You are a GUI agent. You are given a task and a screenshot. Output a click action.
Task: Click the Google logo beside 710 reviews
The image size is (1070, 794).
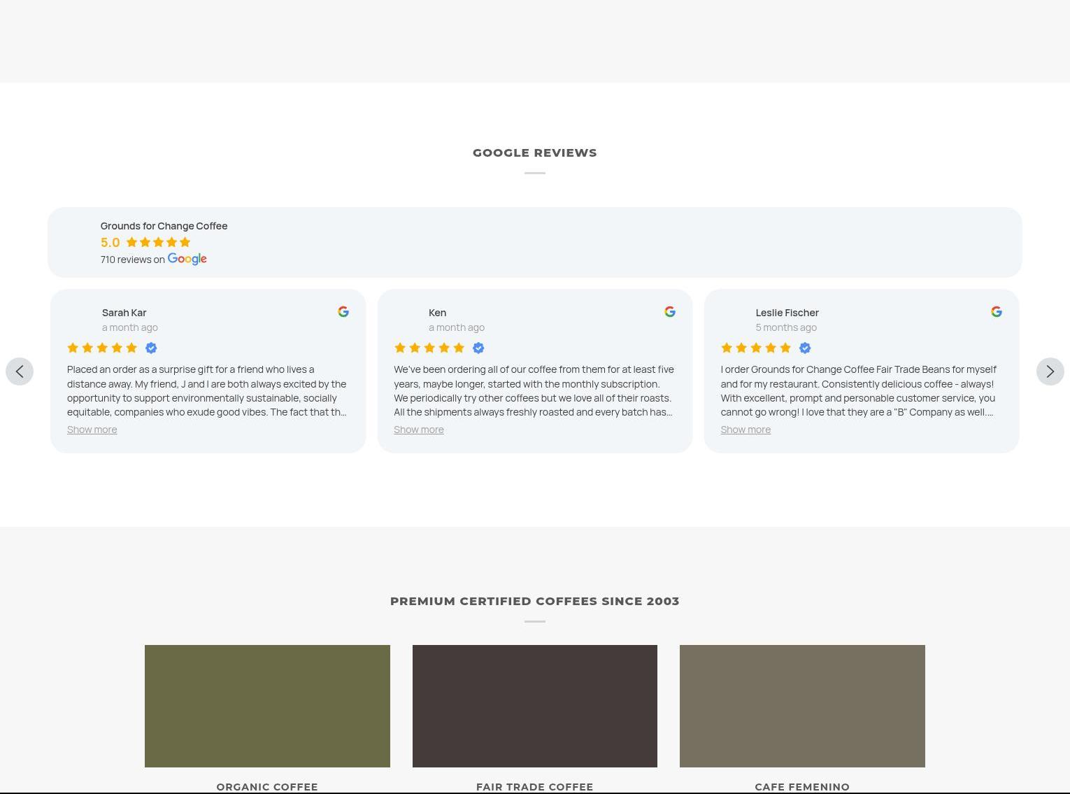(x=187, y=259)
